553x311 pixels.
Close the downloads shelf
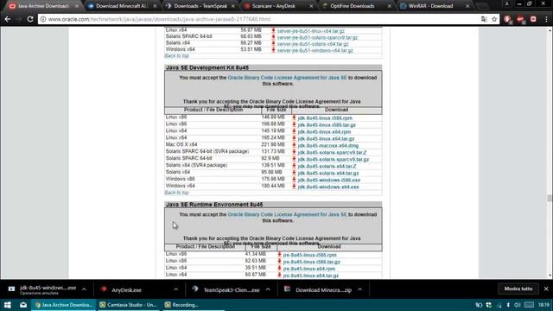546,289
